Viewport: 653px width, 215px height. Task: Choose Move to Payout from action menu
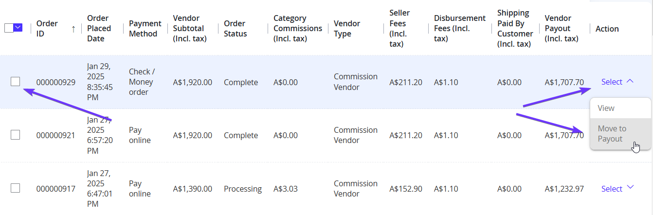click(x=612, y=134)
